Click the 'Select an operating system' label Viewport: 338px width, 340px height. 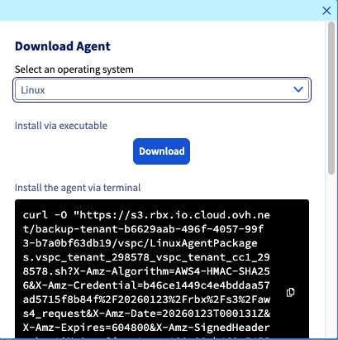click(x=74, y=69)
